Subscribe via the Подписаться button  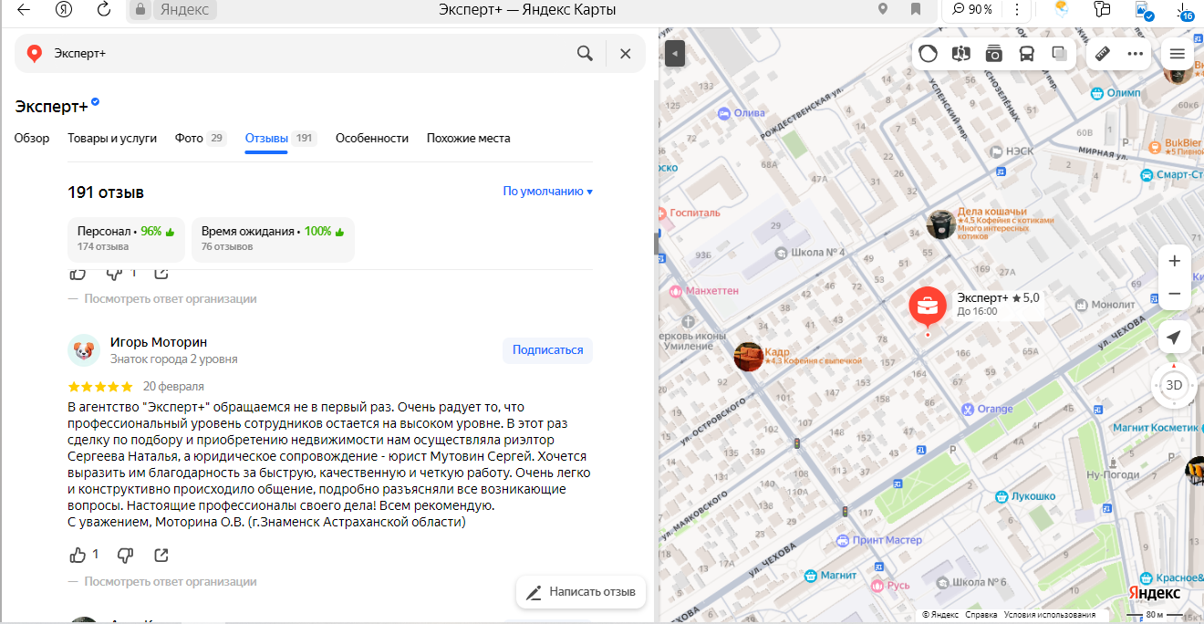click(547, 350)
